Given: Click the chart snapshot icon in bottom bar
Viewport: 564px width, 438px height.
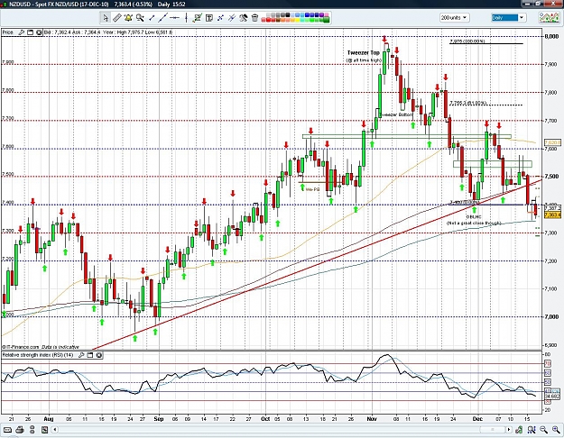Looking at the screenshot, I should (x=44, y=429).
